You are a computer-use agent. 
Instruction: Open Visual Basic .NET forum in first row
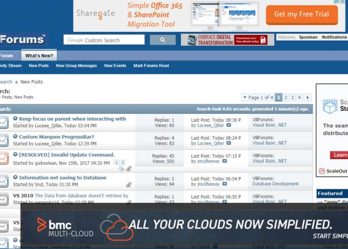(x=270, y=125)
